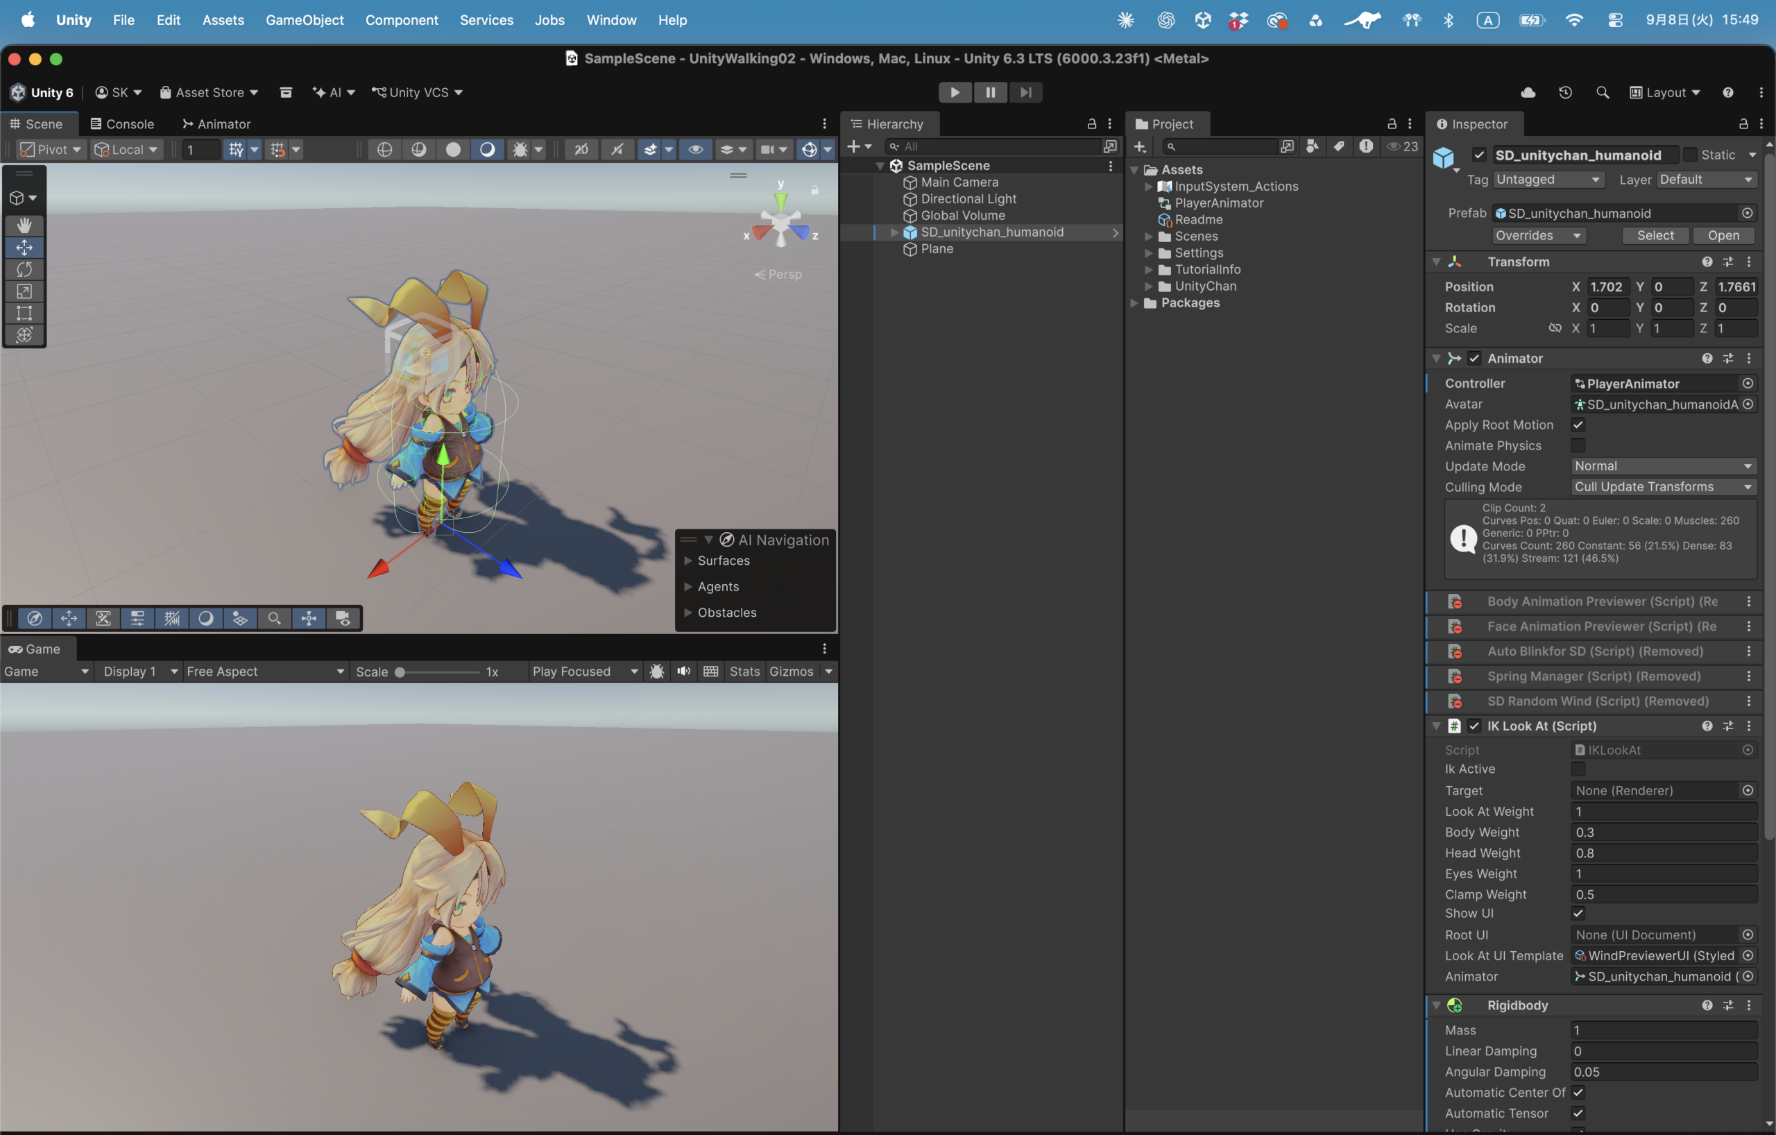The height and width of the screenshot is (1135, 1776).
Task: Open the Component menu
Action: click(x=401, y=20)
